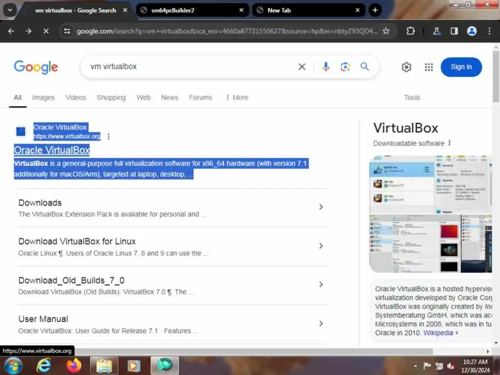
Task: Open the Google apps grid
Action: [429, 67]
